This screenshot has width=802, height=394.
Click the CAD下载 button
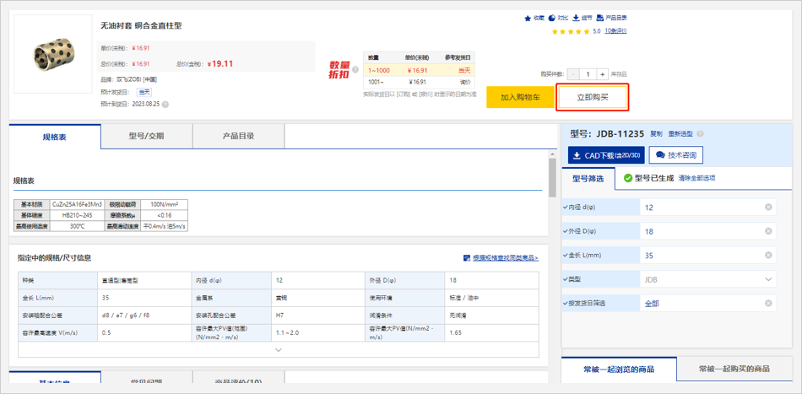click(x=604, y=155)
